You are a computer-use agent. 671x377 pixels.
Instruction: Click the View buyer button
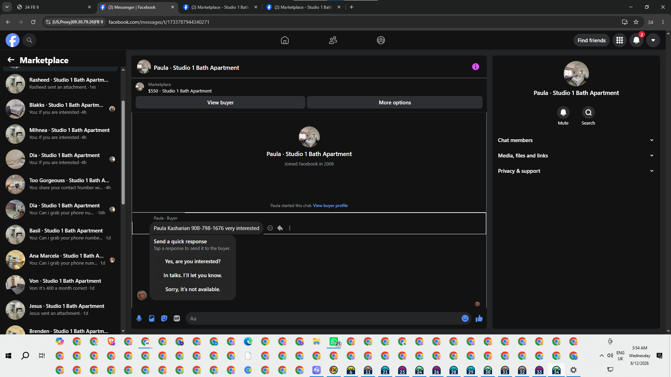pos(221,102)
